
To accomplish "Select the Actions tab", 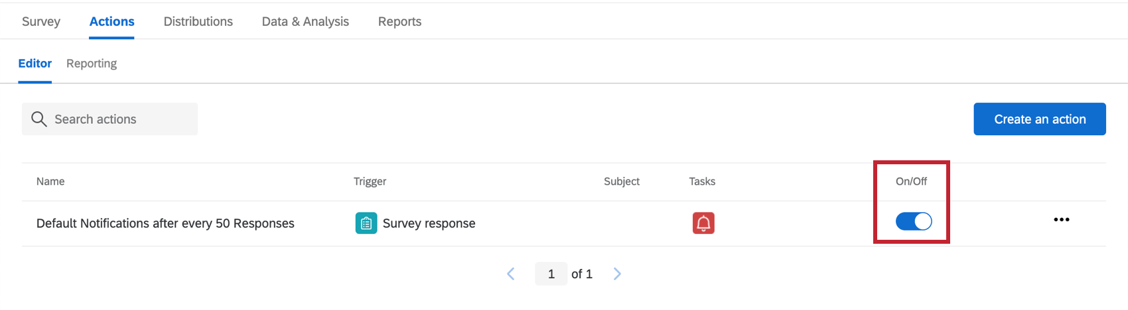I will (112, 21).
